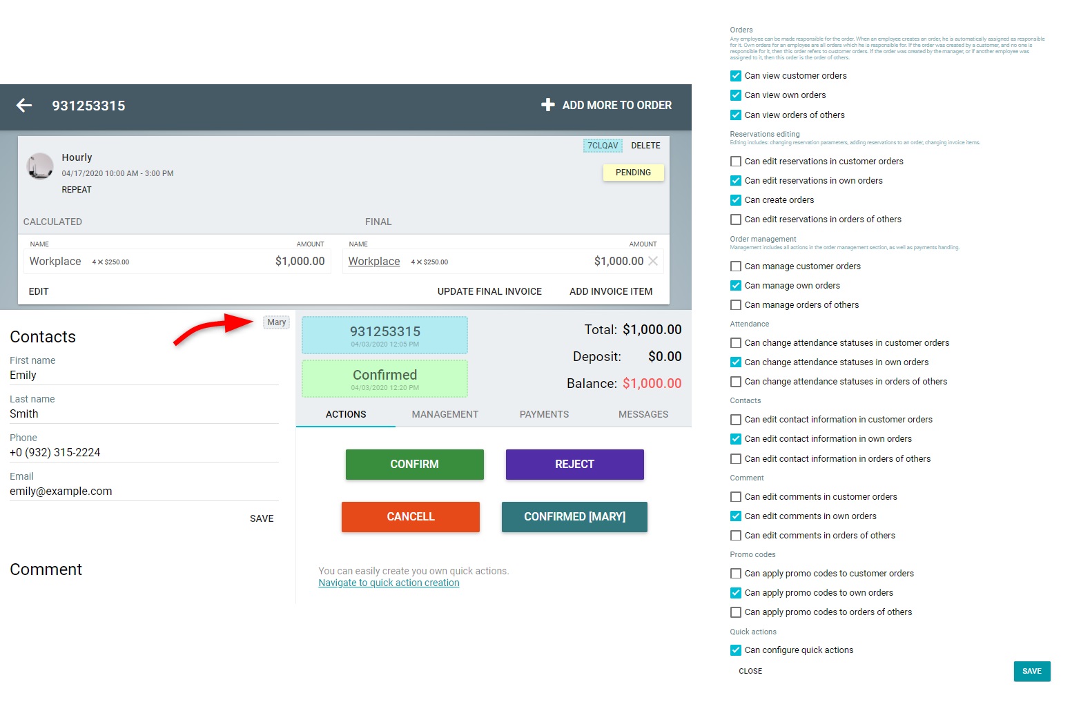Click the Email input field
1081x711 pixels.
point(144,491)
